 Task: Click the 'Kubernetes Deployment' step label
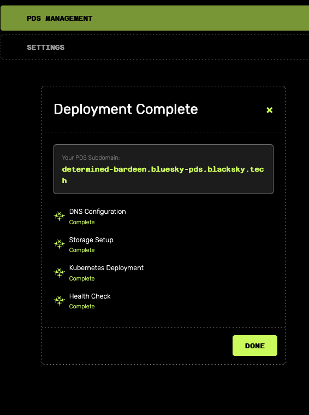[106, 268]
